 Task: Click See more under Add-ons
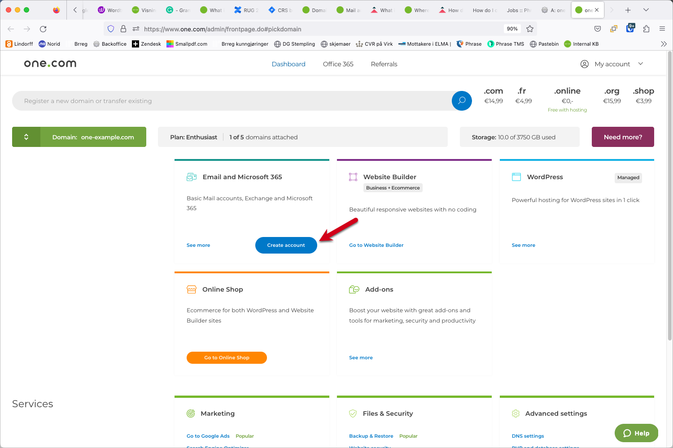pyautogui.click(x=361, y=358)
